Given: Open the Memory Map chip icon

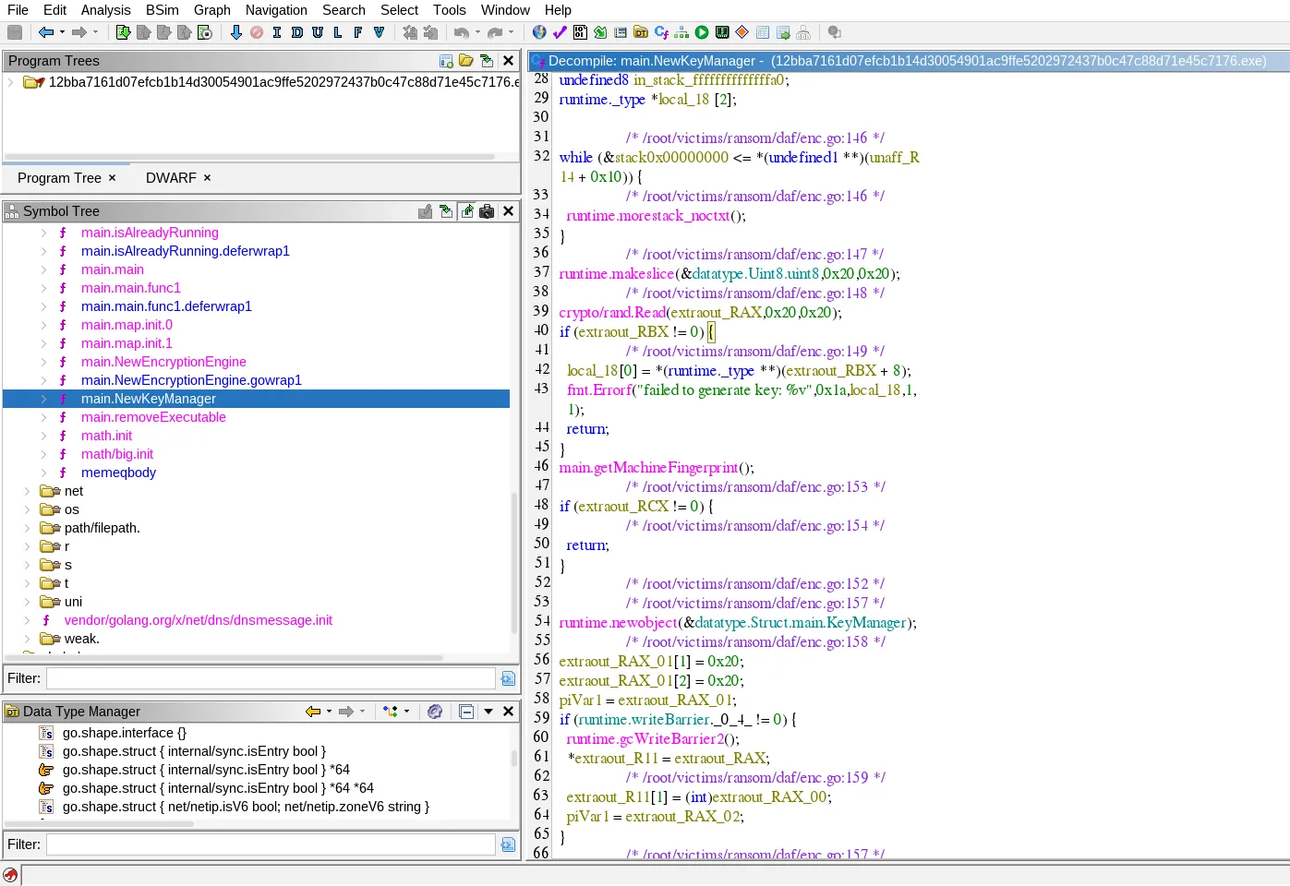Looking at the screenshot, I should click(x=722, y=32).
